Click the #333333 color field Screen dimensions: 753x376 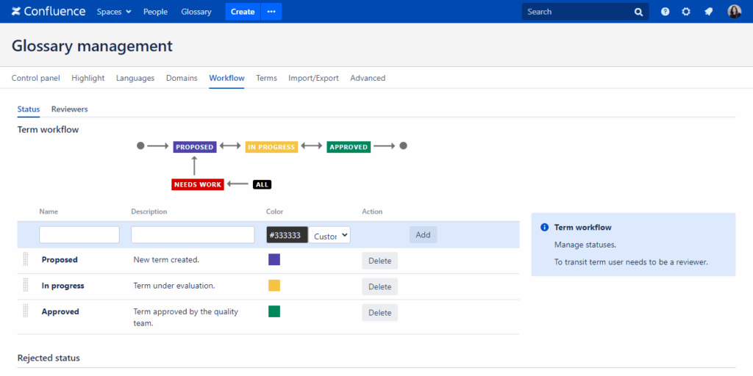(x=287, y=235)
